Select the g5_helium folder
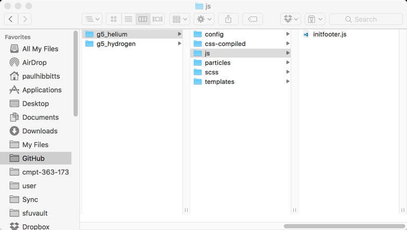This screenshot has height=230, width=407. (x=132, y=34)
